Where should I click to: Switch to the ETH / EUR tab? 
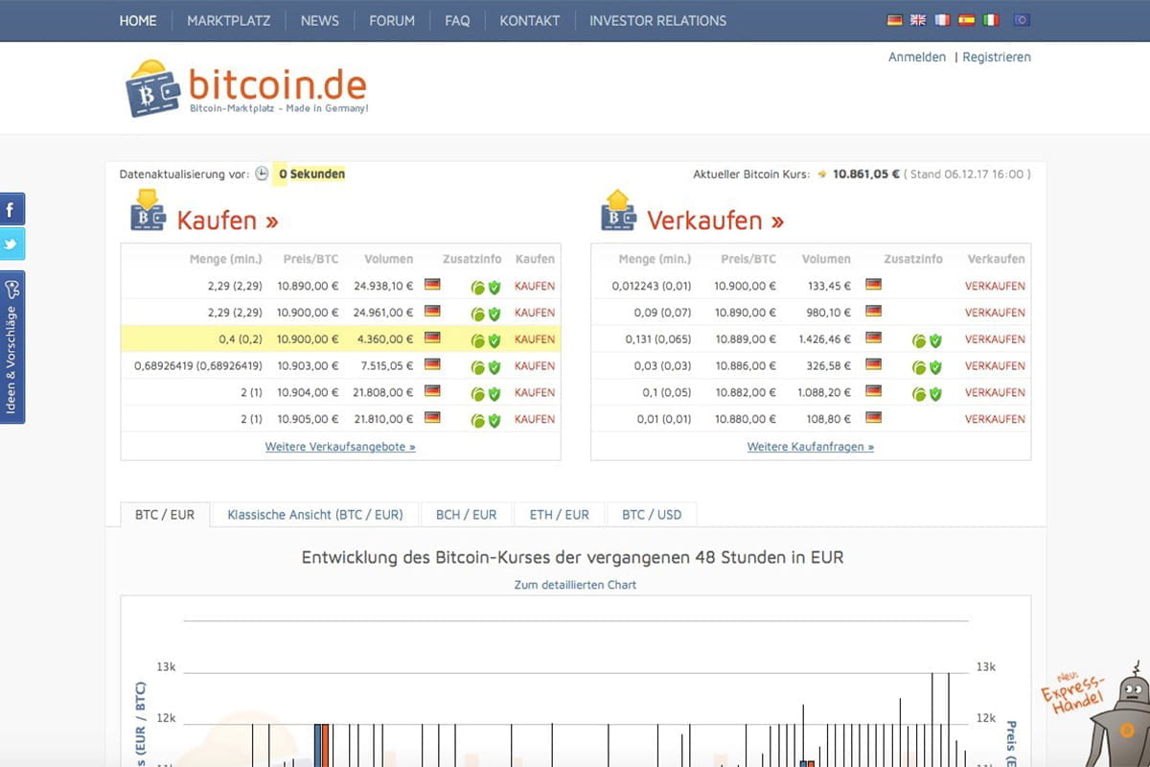click(x=560, y=515)
